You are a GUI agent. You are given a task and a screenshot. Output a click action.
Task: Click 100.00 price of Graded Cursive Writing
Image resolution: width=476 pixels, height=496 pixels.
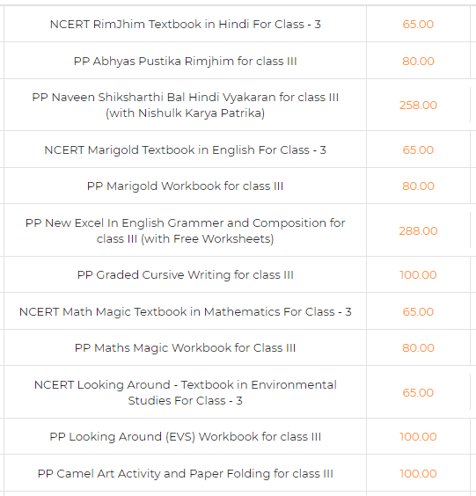(418, 275)
